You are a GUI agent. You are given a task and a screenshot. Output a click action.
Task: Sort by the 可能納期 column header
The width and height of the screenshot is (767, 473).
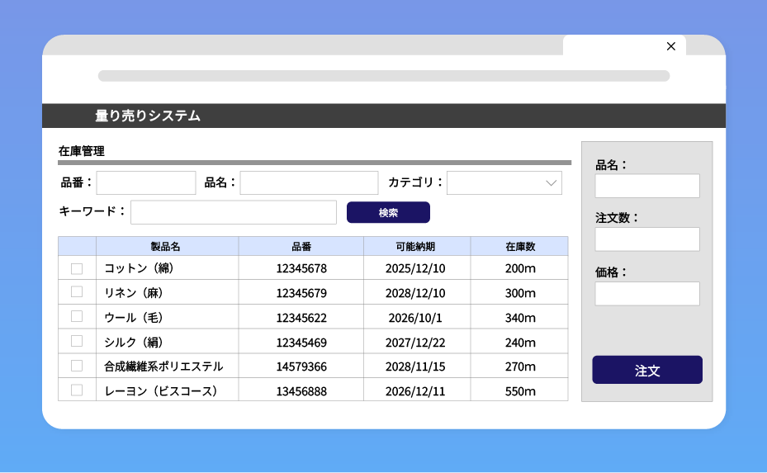click(x=416, y=246)
